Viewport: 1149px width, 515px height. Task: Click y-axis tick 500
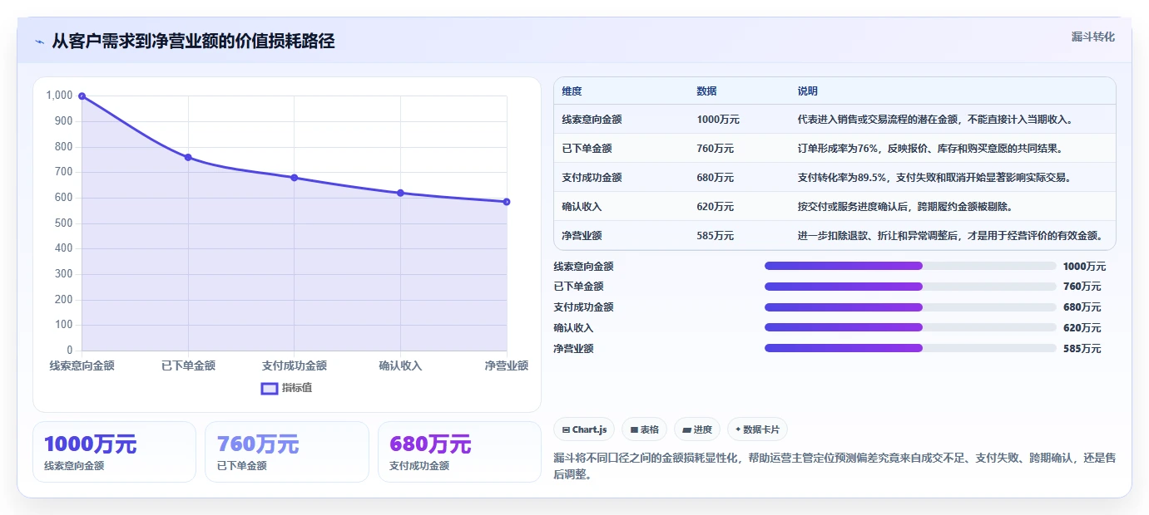[64, 223]
